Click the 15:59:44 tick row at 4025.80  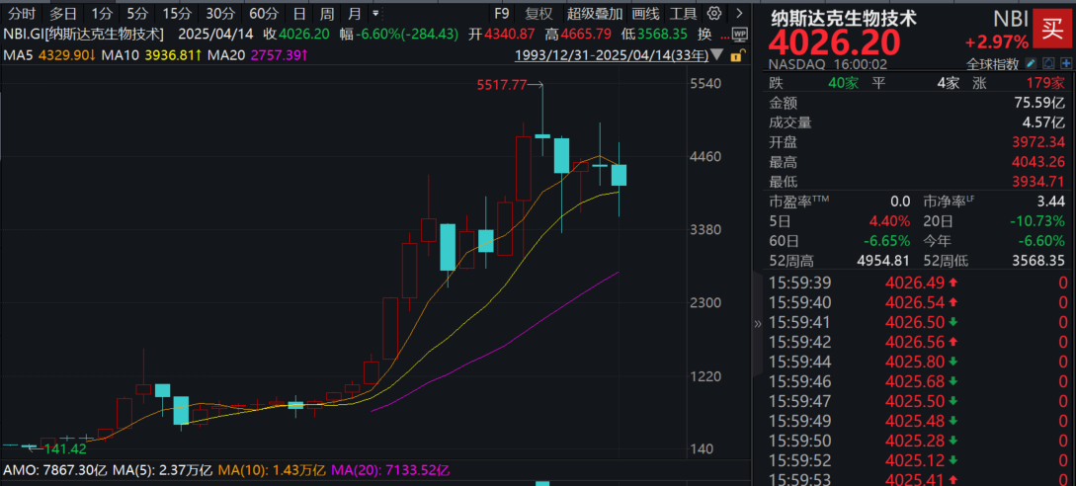coord(918,362)
